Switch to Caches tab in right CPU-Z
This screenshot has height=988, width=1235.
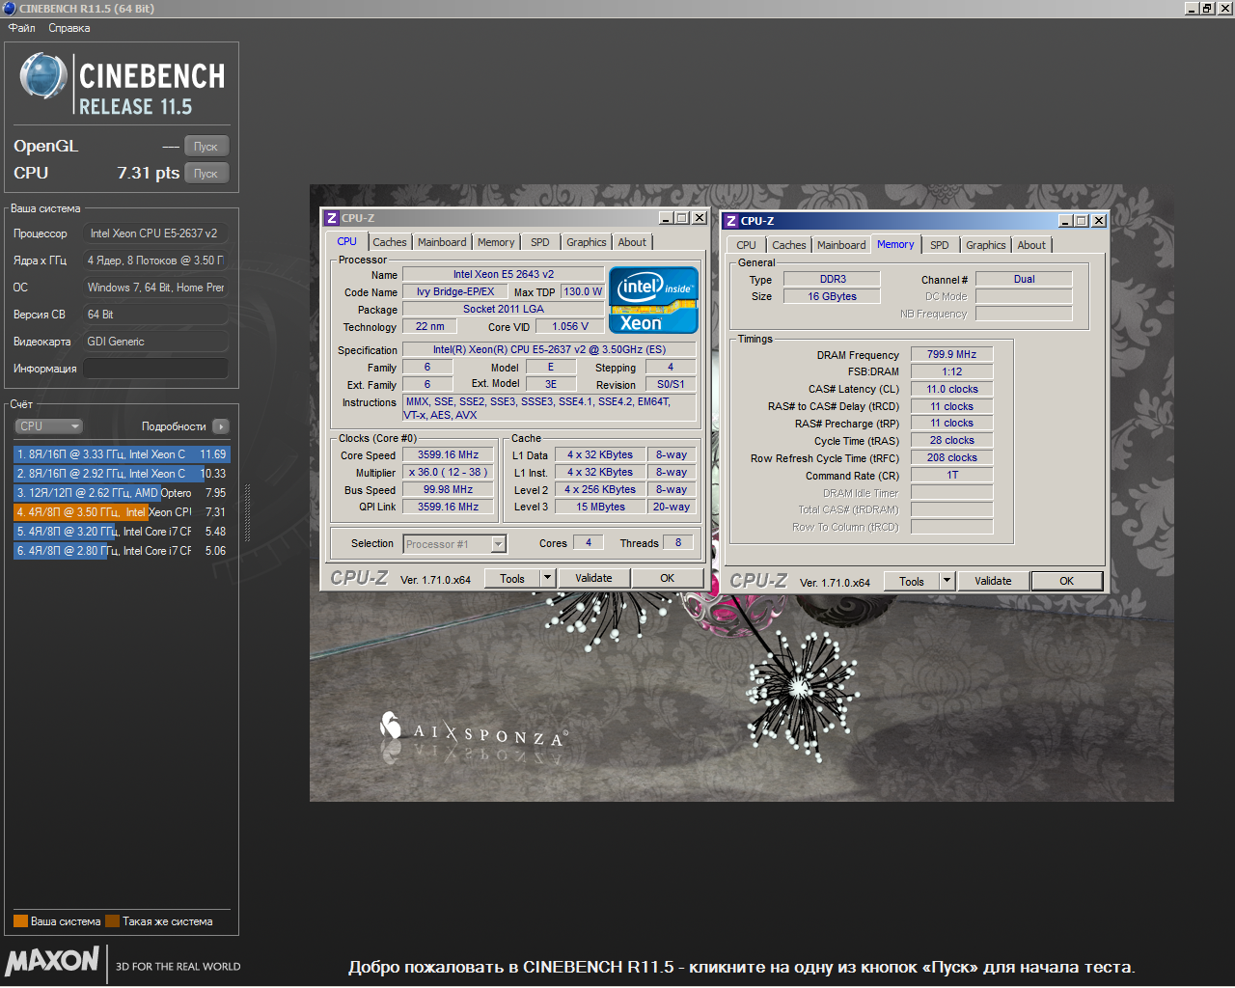tap(789, 245)
